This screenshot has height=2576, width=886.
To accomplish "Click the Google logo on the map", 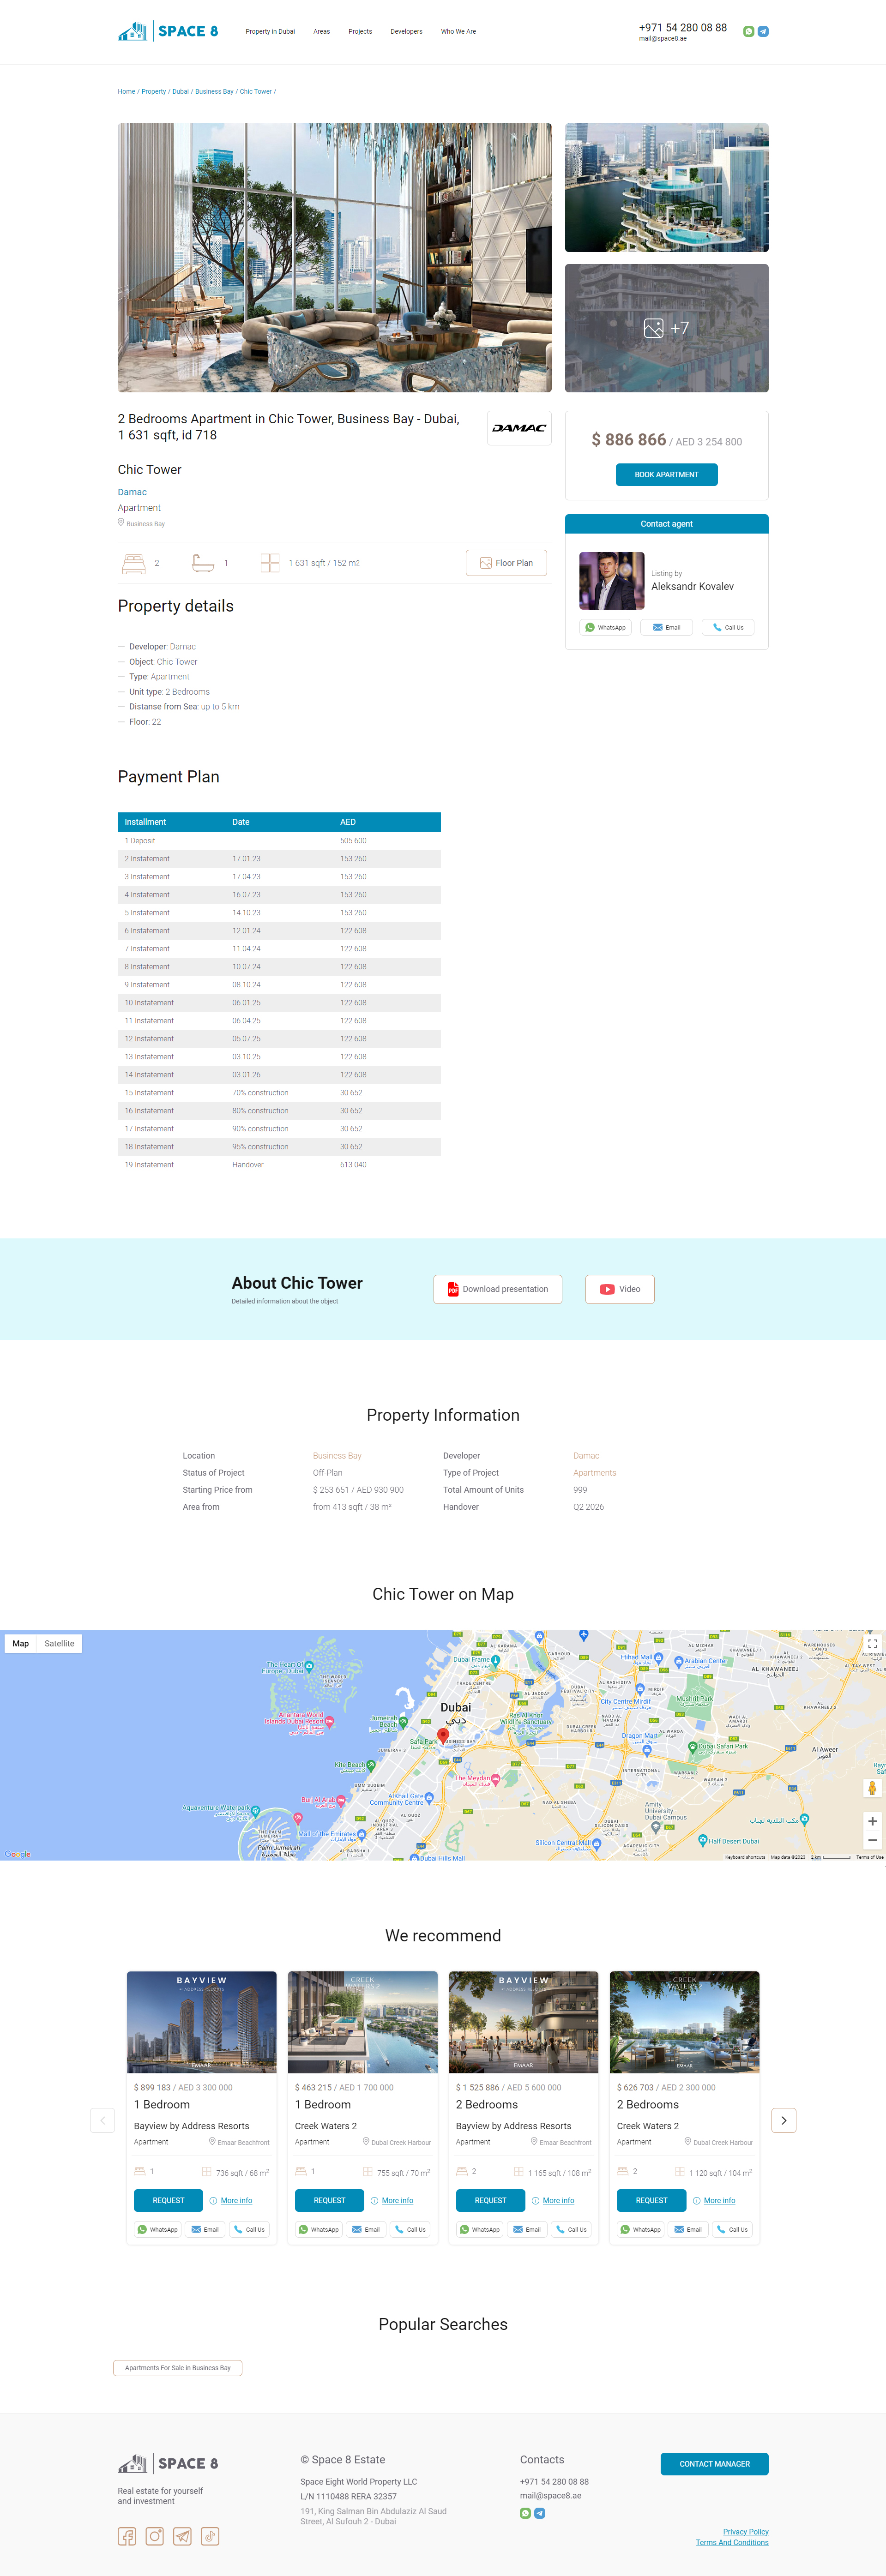I will (17, 1854).
